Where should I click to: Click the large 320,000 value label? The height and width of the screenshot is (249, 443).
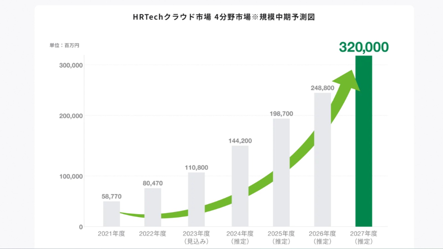(x=364, y=47)
